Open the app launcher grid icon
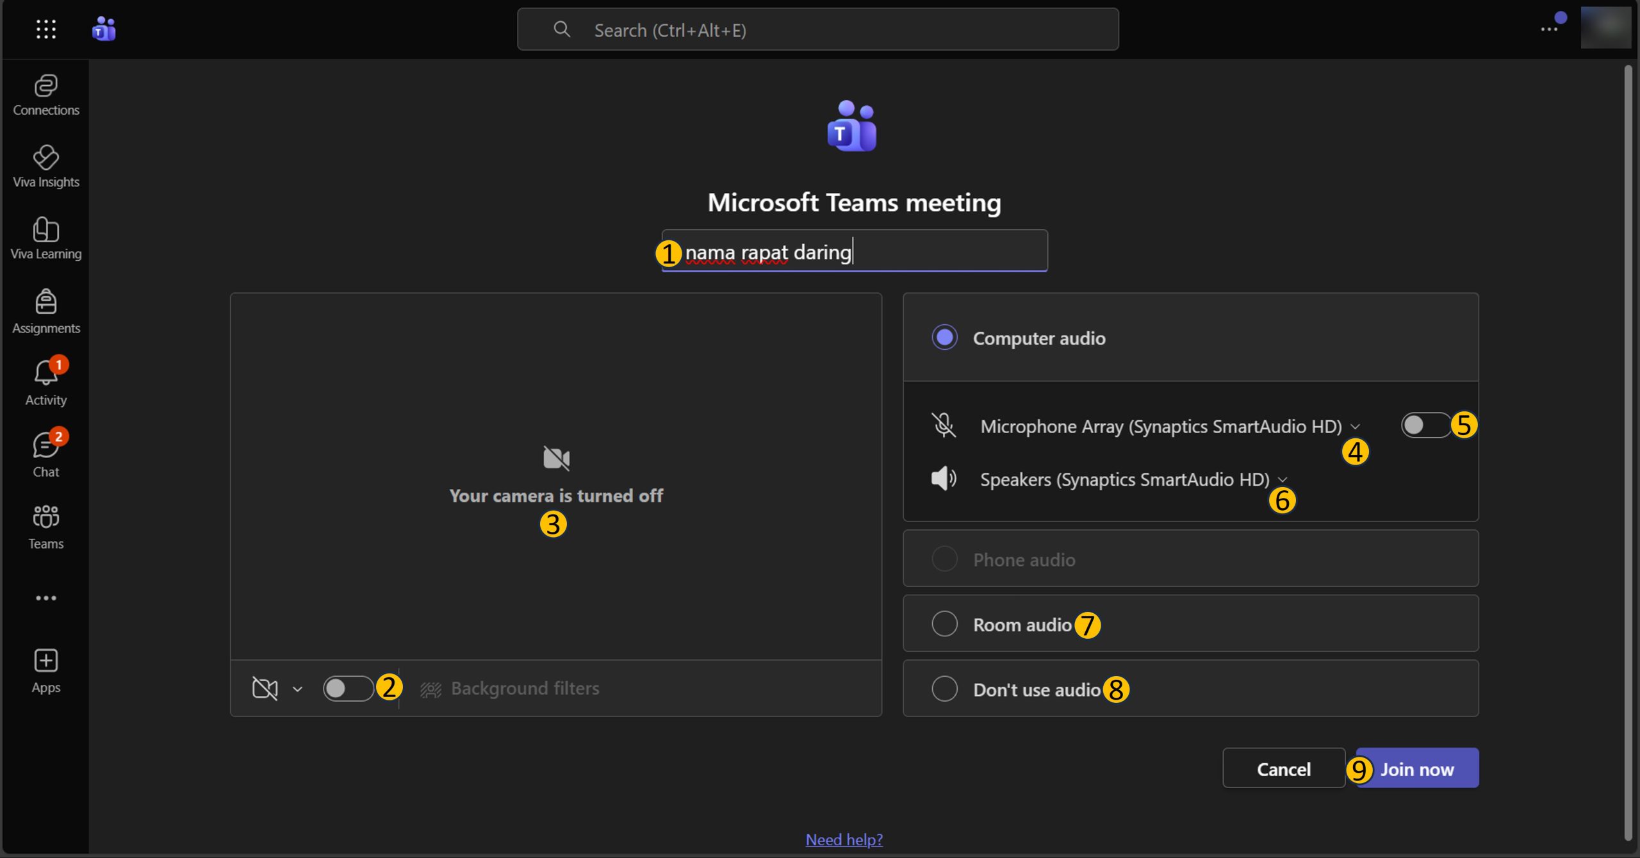 (45, 29)
